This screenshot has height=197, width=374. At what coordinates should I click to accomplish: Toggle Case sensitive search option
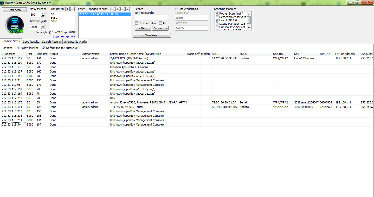137,23
